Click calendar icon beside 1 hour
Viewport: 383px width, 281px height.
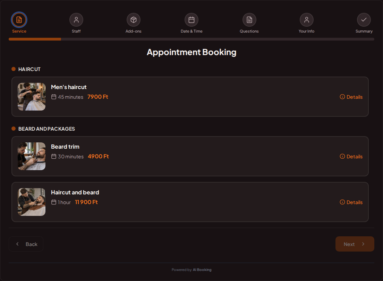coord(54,202)
